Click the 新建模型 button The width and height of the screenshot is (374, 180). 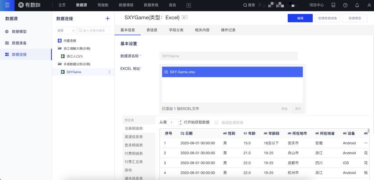click(x=355, y=18)
